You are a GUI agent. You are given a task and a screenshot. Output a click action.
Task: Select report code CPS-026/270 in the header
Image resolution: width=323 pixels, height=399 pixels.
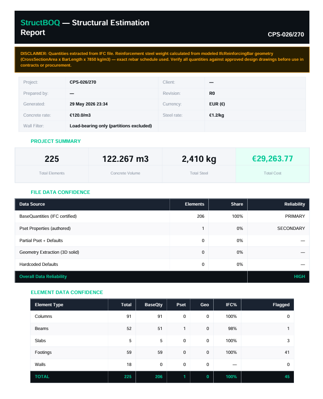pyautogui.click(x=286, y=35)
